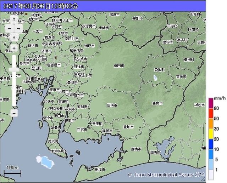The height and width of the screenshot is (183, 227).
Task: Click the 長久手市 map label
Action: point(80,59)
